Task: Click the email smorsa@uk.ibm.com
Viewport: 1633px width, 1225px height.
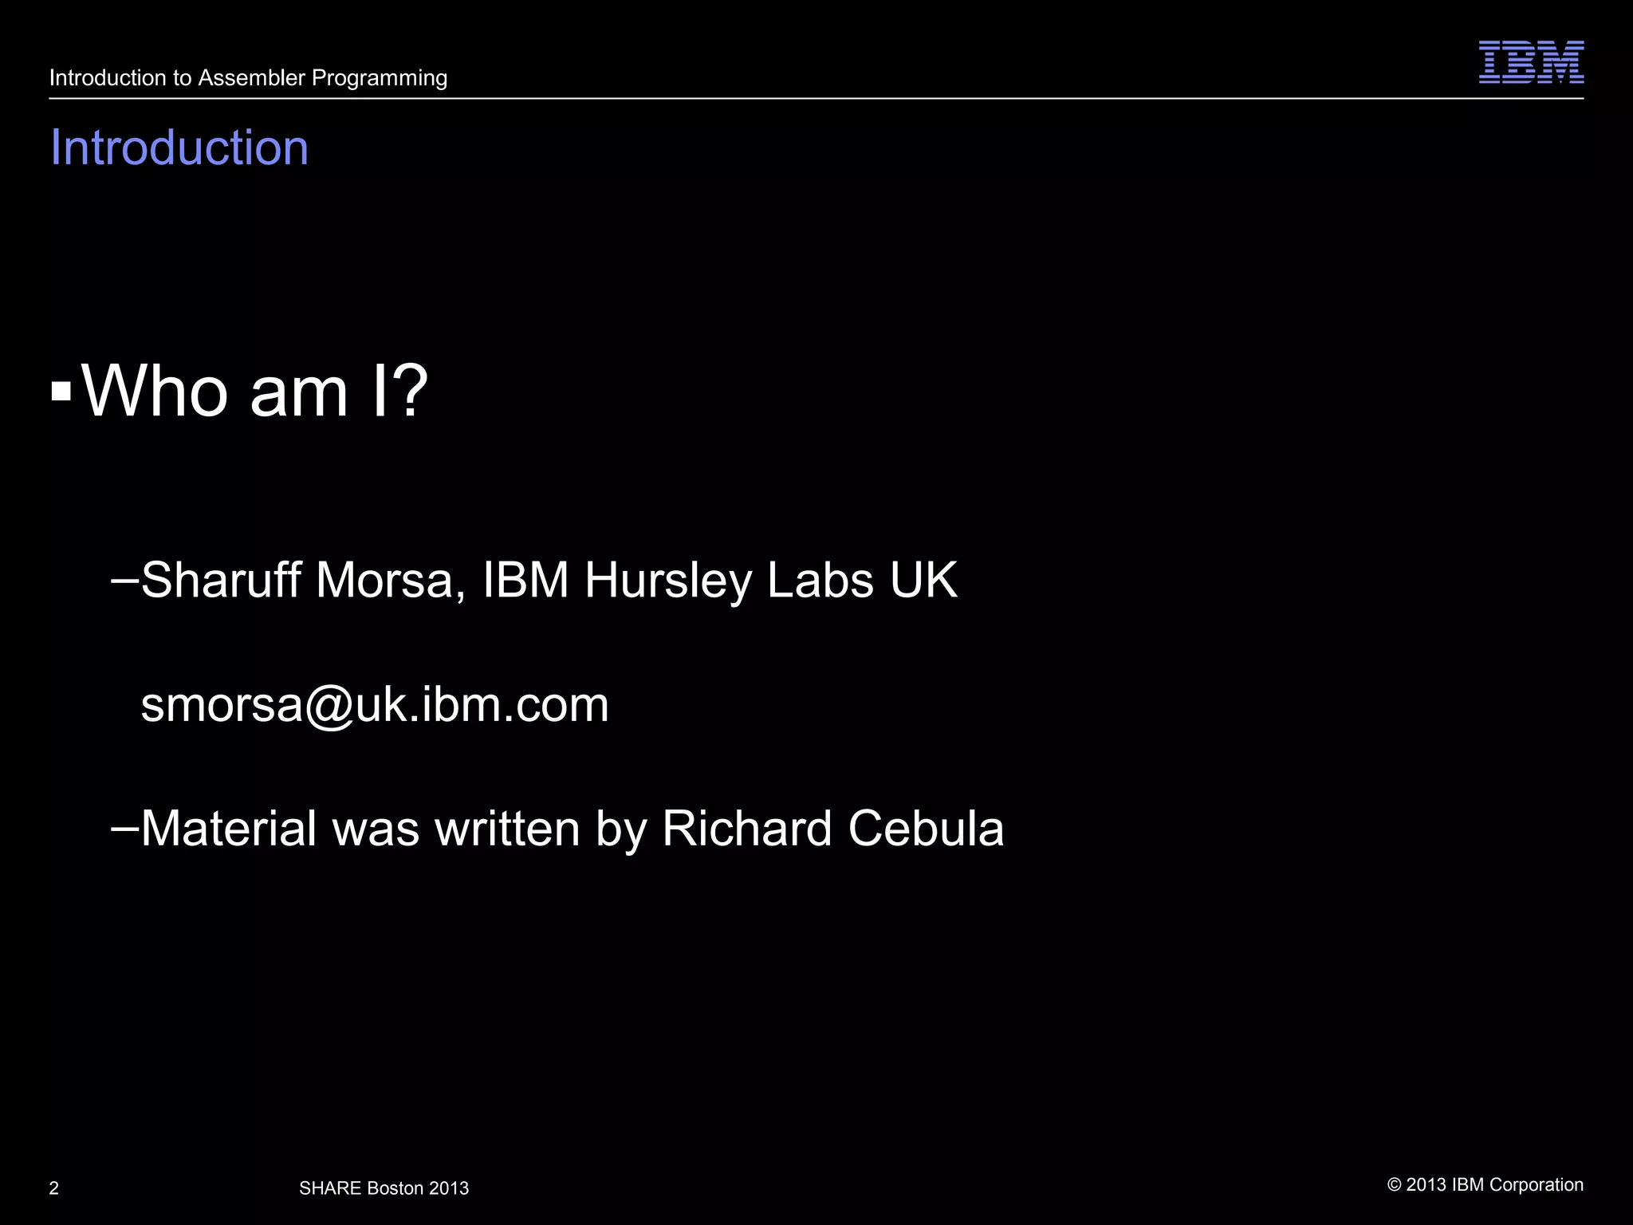Action: point(375,704)
